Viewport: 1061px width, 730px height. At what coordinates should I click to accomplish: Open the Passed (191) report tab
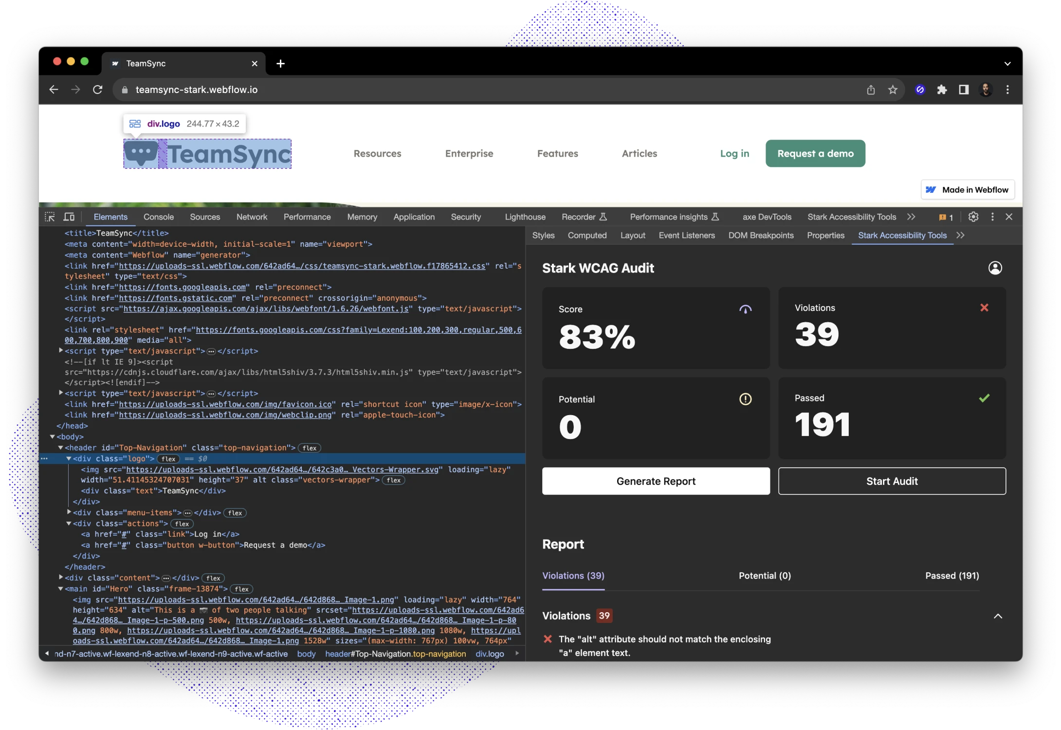coord(951,576)
